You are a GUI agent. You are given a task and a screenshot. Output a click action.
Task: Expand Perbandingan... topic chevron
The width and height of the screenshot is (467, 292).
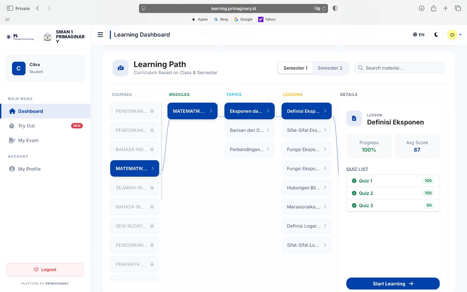[x=268, y=149]
